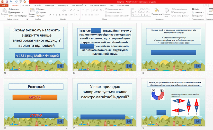
Task: Click Заменить to replace text
Action: point(198,13)
